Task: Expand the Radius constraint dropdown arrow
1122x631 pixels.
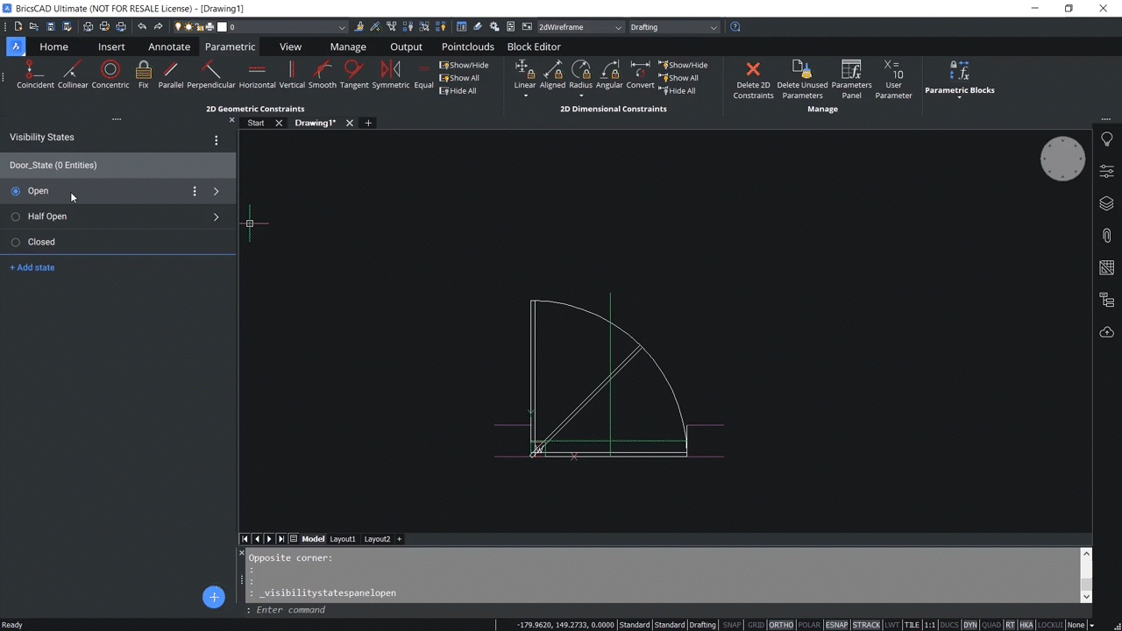Action: pos(581,95)
